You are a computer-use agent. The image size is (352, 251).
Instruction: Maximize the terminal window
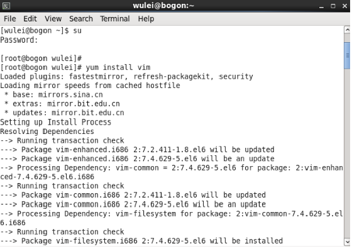[333, 6]
